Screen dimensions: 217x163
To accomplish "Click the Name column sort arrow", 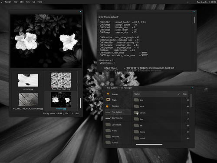I will (179, 94).
